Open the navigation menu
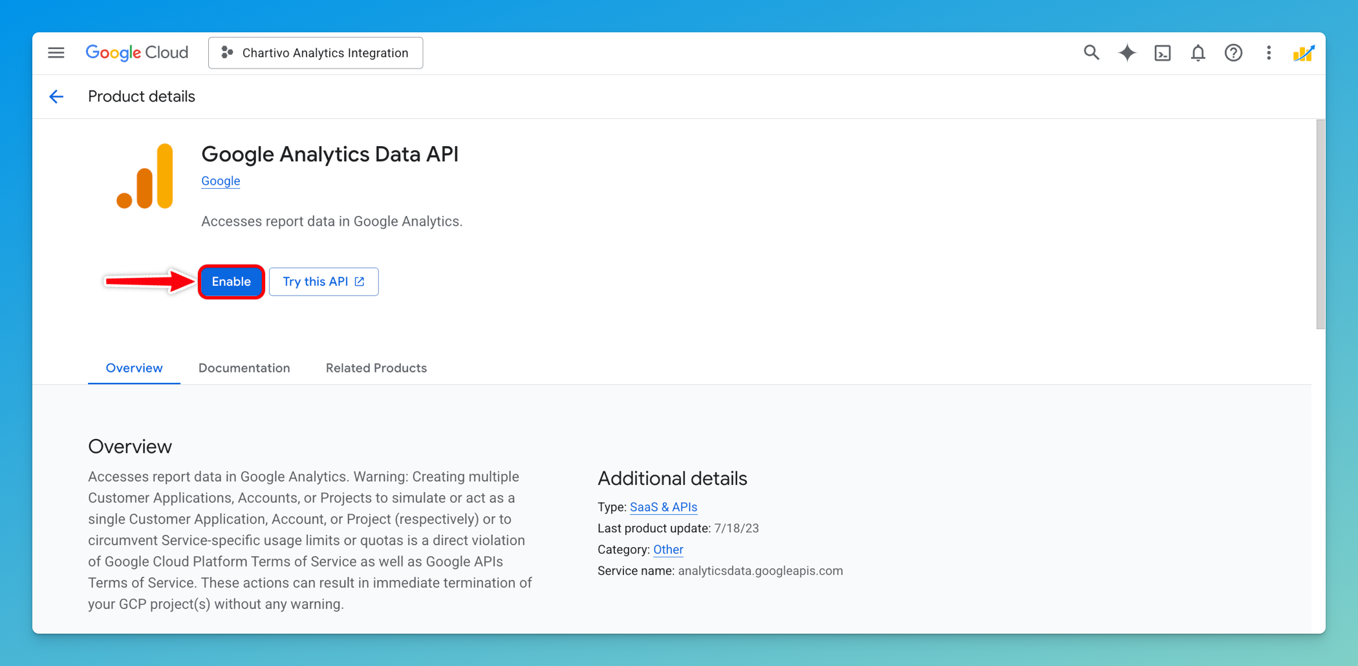1358x666 pixels. coord(56,52)
